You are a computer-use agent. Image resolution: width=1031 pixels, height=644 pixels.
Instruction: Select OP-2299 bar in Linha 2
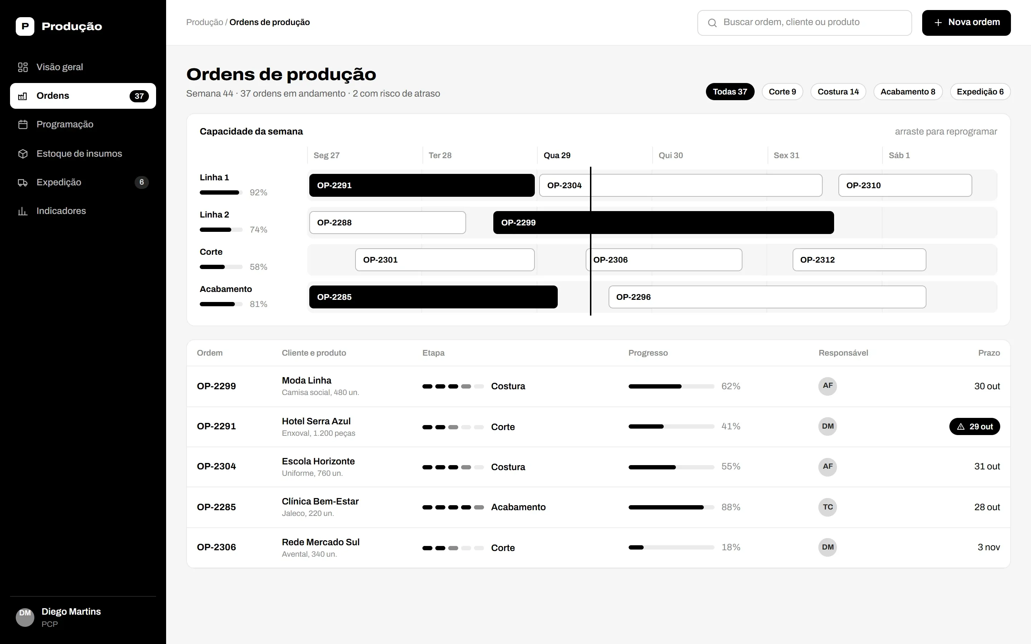(x=663, y=222)
